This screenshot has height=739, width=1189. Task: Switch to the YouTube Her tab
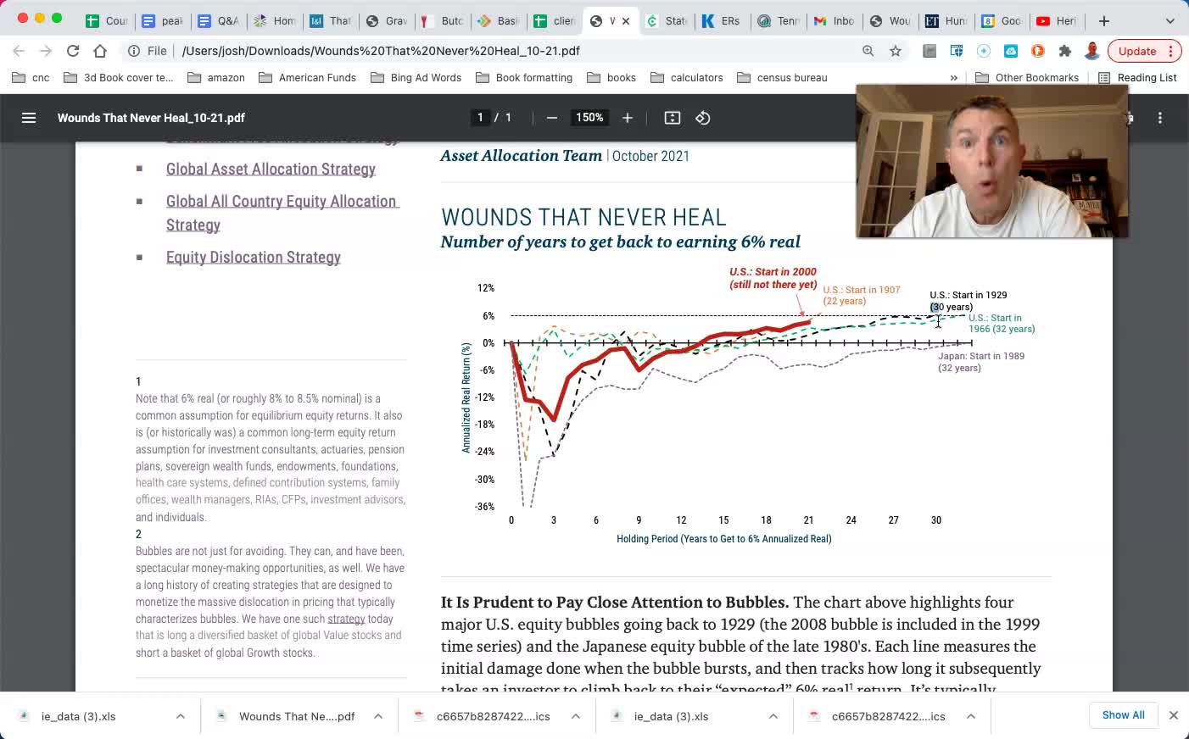coord(1058,21)
